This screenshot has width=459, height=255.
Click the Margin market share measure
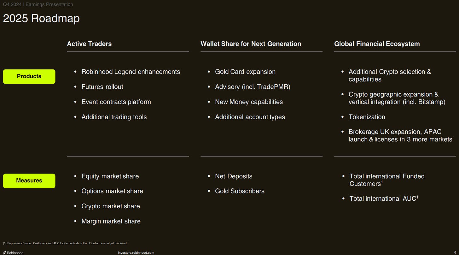[x=111, y=221]
